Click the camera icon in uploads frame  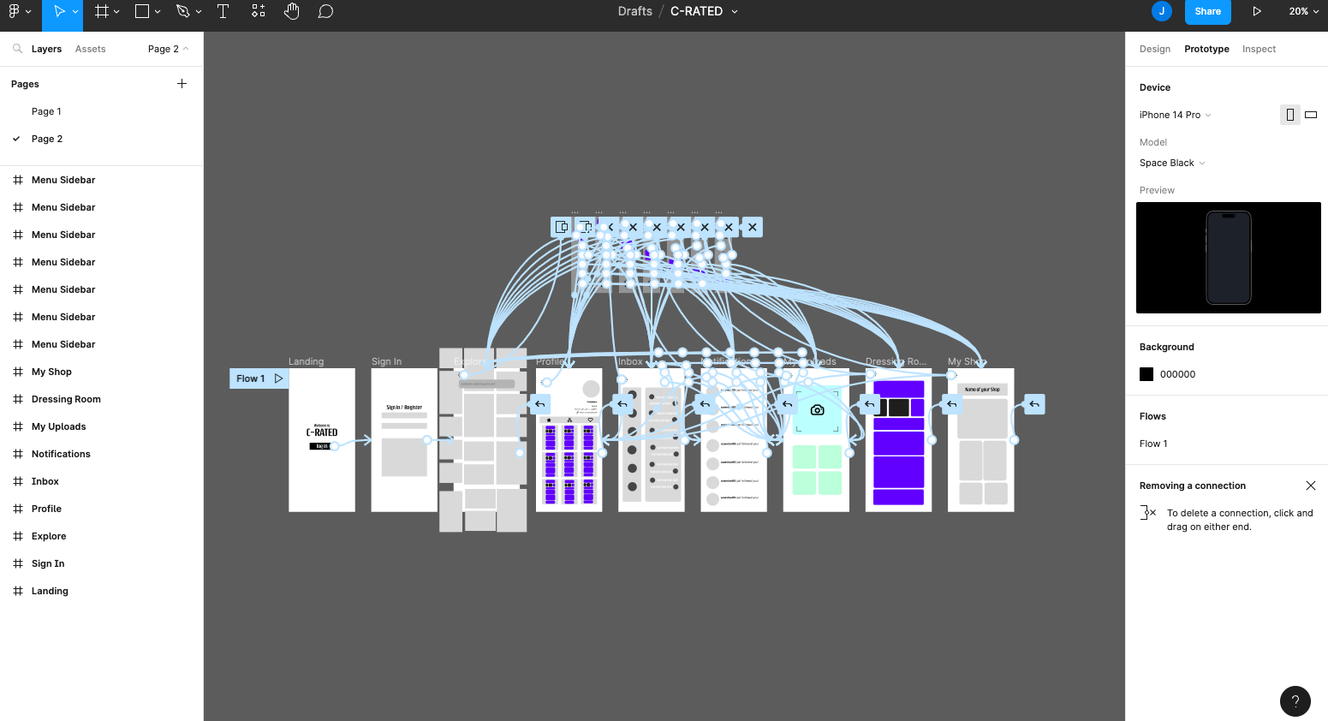(x=817, y=410)
